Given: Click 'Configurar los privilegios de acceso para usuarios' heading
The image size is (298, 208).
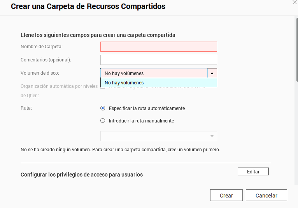Looking at the screenshot, I should click(82, 175).
